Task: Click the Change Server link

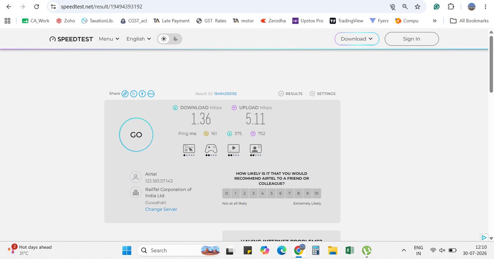Action: point(161,209)
